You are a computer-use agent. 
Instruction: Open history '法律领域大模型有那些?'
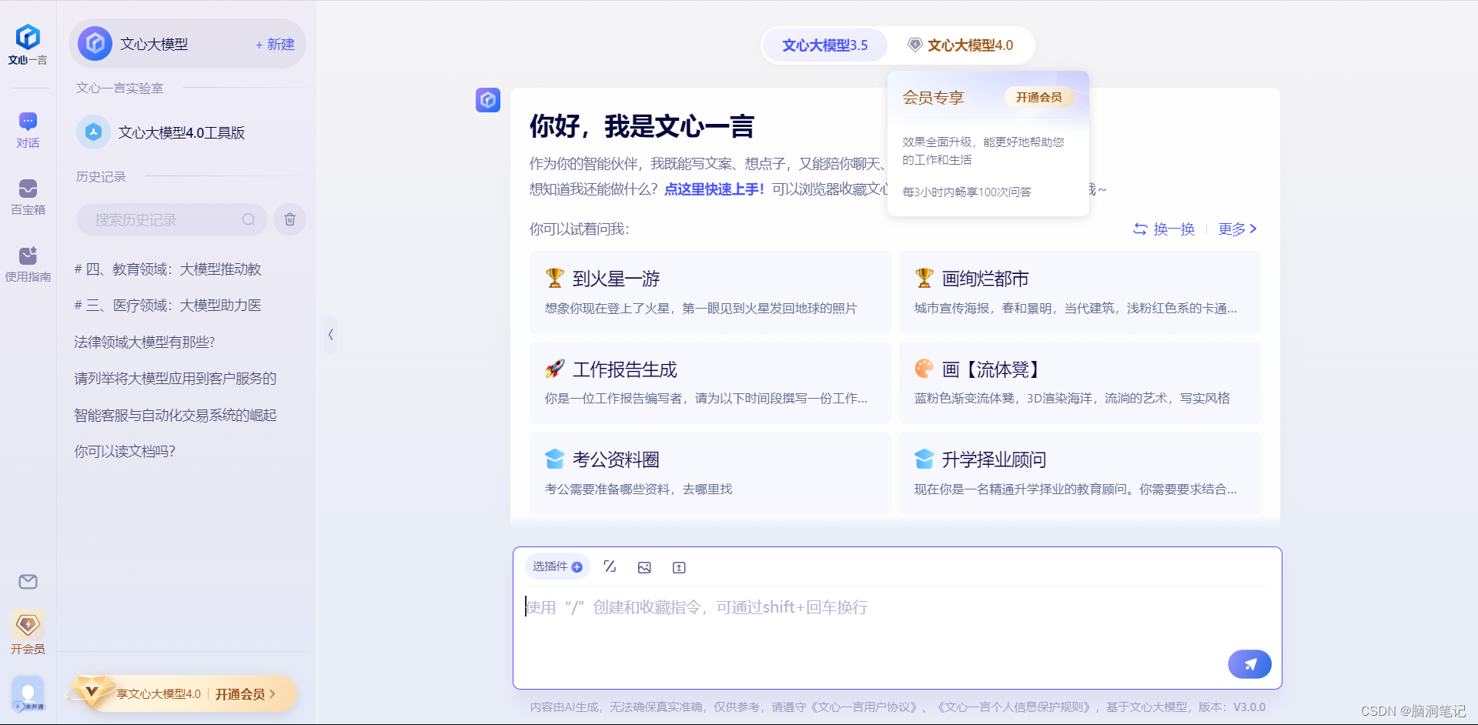tap(145, 342)
